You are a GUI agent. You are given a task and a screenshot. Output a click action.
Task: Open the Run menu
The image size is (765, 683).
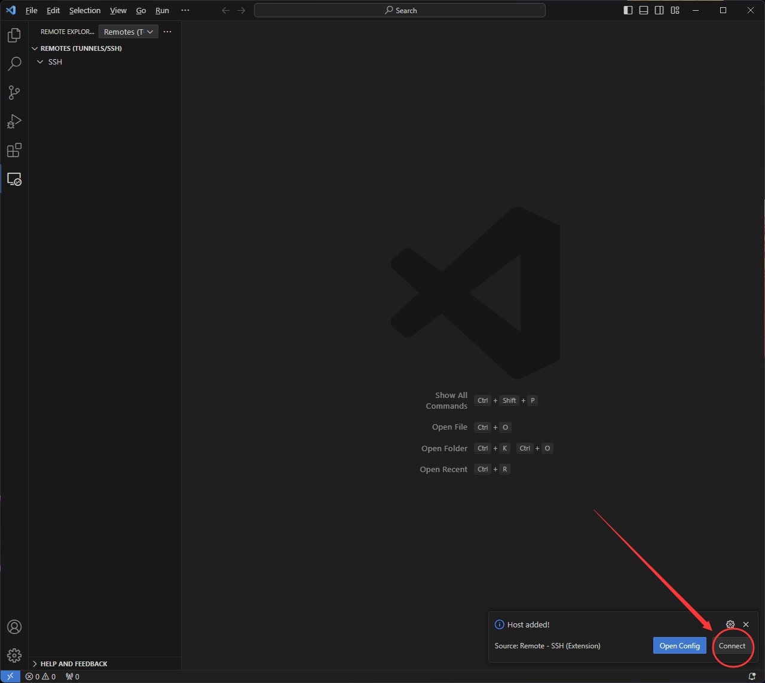(x=162, y=10)
